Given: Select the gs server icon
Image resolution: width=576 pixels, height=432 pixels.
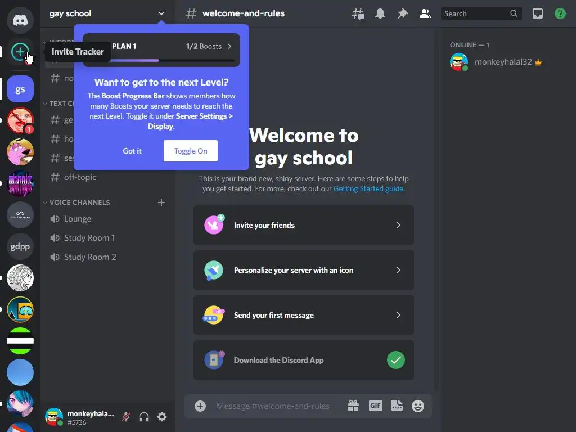Looking at the screenshot, I should tap(20, 89).
